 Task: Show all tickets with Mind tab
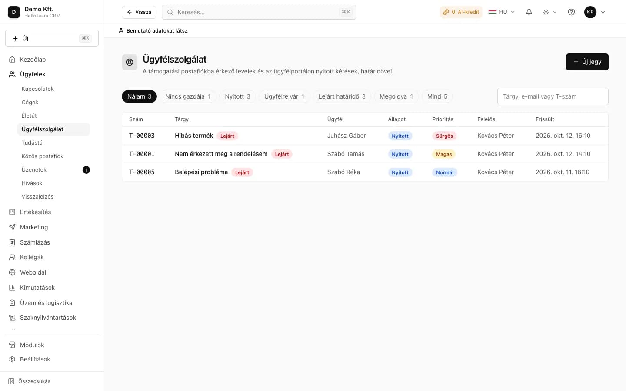tap(437, 96)
